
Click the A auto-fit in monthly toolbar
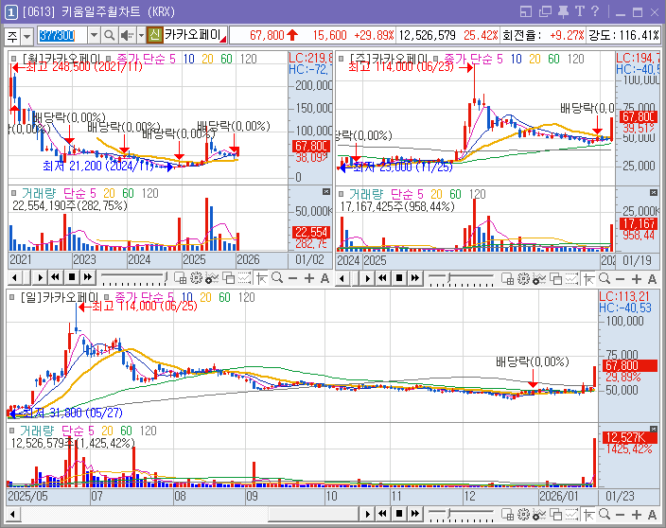[324, 278]
